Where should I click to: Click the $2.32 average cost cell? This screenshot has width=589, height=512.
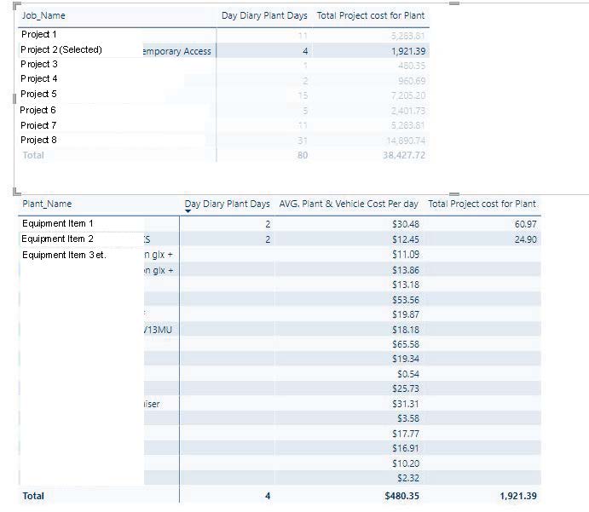click(408, 478)
